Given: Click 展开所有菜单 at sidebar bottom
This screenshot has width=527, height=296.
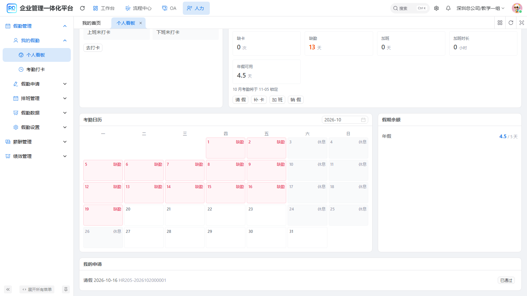Looking at the screenshot, I should click(x=37, y=289).
